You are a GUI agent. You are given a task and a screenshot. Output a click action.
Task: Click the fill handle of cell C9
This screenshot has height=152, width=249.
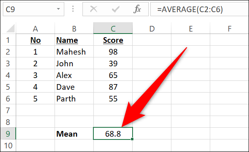pos(132,139)
